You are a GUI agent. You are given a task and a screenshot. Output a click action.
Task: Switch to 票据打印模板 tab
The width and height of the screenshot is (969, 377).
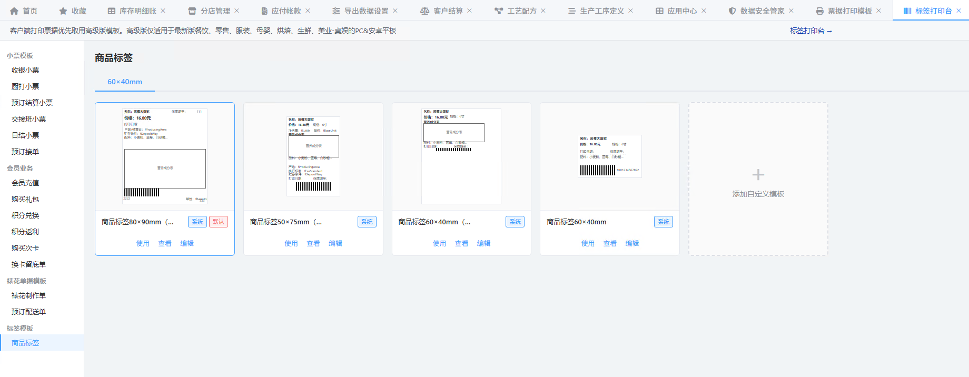pos(849,11)
